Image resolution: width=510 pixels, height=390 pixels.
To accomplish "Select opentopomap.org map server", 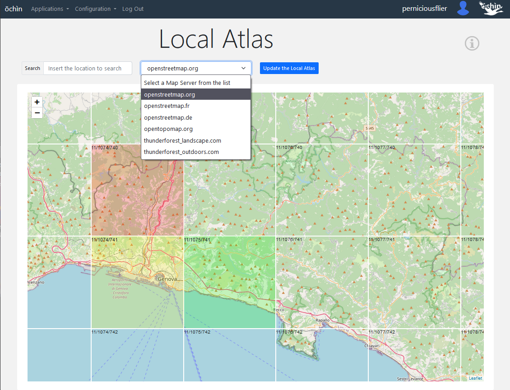I will tap(196, 129).
